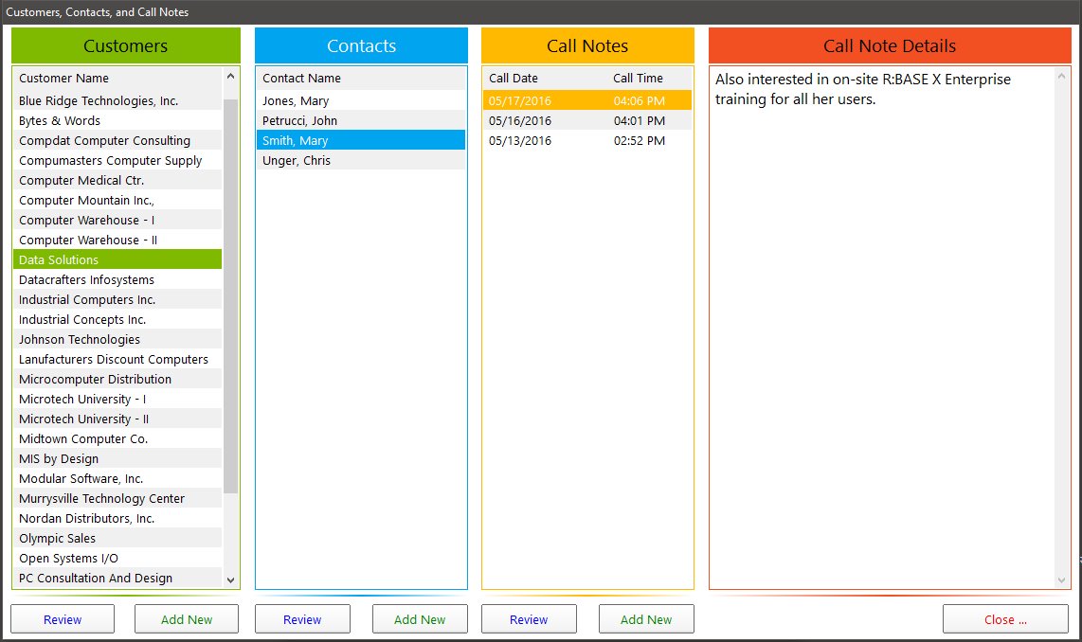
Task: Select Olympic Sales in customer list
Action: (58, 538)
